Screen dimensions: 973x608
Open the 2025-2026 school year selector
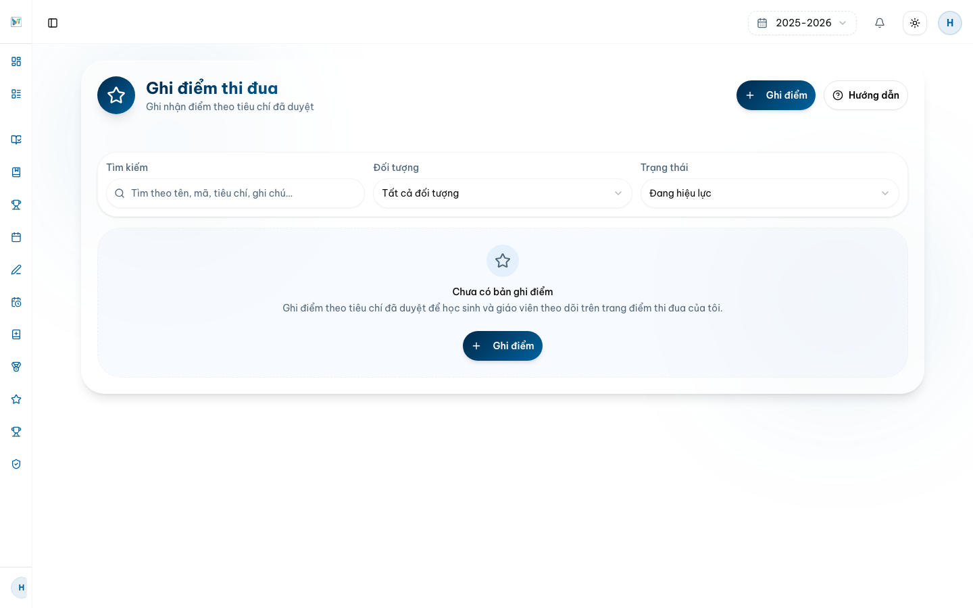[802, 23]
